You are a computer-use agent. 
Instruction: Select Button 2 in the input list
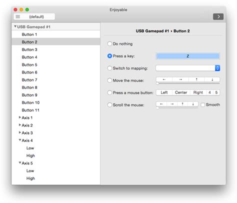(x=56, y=42)
